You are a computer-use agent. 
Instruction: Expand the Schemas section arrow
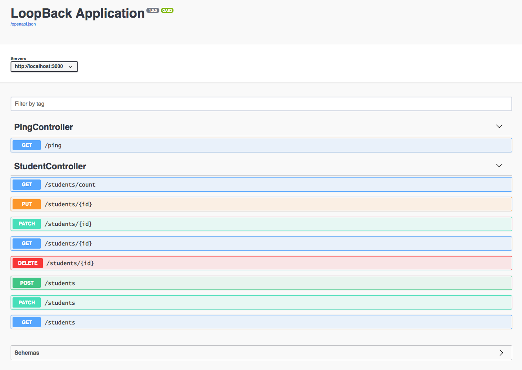point(501,353)
